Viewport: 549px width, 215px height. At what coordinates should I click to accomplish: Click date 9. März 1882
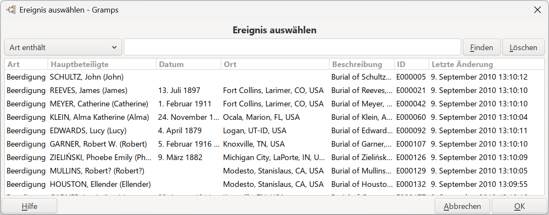180,157
